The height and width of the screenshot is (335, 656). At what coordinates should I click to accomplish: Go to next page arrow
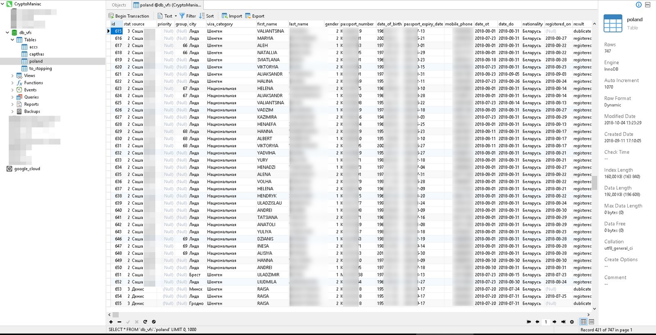554,322
